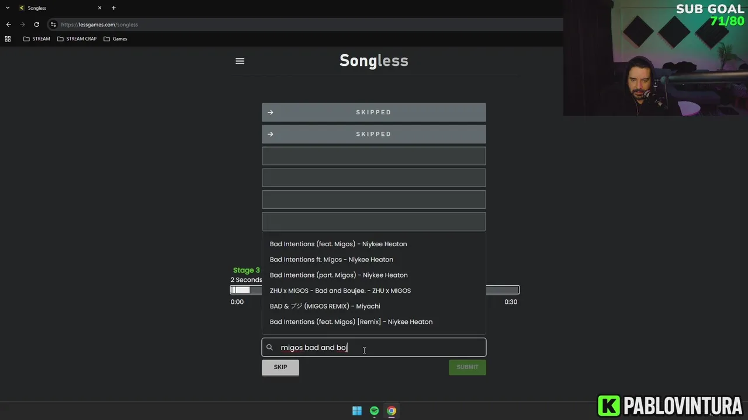The image size is (748, 420).
Task: Open the Windows Start button
Action: click(357, 411)
